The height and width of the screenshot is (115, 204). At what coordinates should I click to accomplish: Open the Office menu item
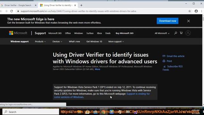click(68, 33)
